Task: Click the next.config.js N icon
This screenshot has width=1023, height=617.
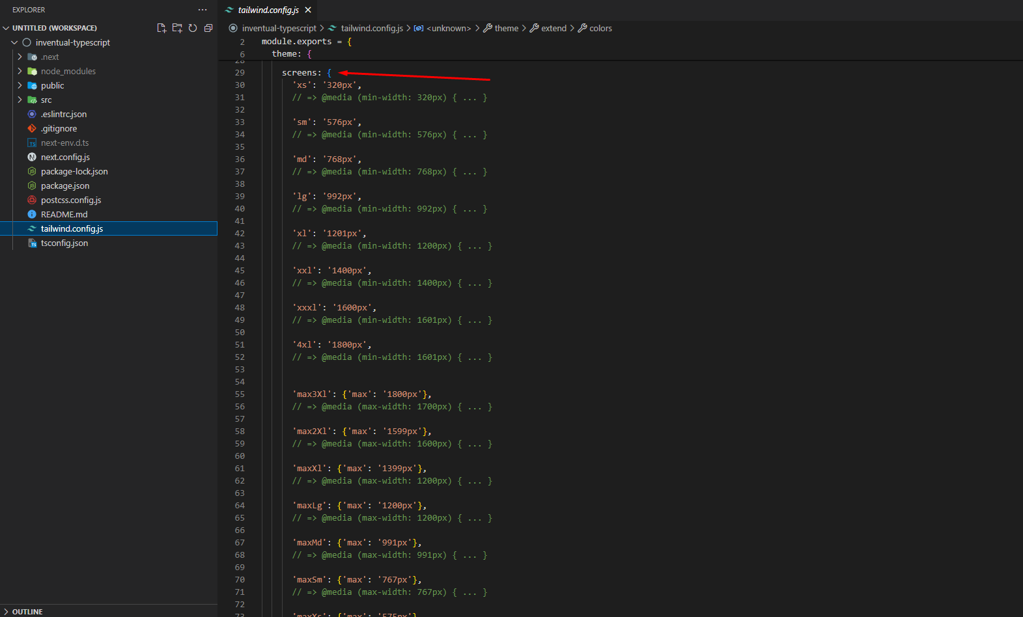Action: point(32,157)
